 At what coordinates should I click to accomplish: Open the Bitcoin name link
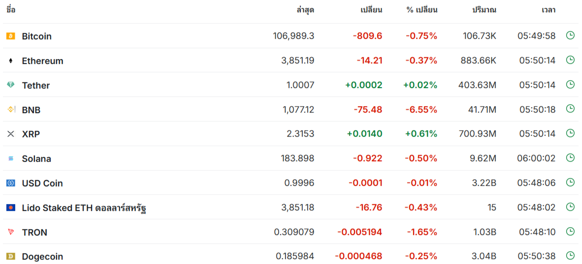36,36
